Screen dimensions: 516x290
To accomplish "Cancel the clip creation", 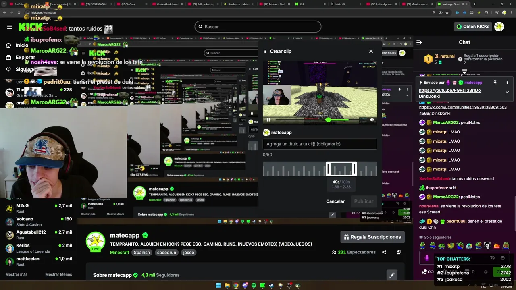I will click(x=335, y=201).
